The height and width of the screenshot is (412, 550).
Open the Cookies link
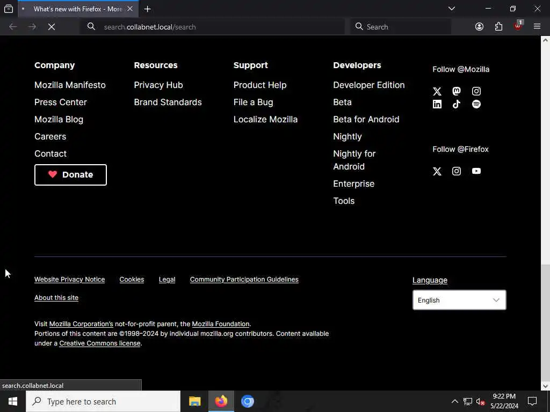(132, 279)
